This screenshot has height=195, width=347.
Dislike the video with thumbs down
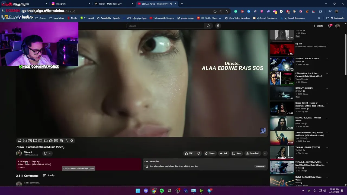[x=198, y=153]
